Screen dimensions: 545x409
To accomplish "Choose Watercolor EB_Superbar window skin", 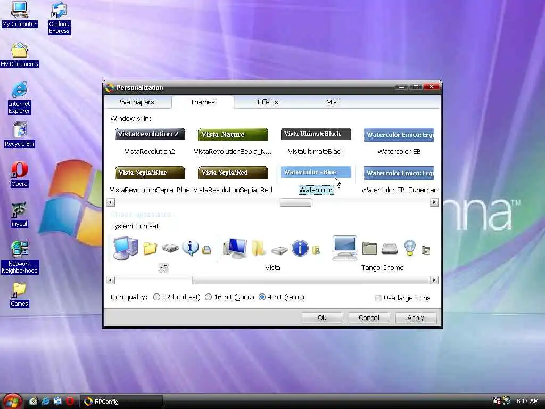I will pyautogui.click(x=399, y=173).
